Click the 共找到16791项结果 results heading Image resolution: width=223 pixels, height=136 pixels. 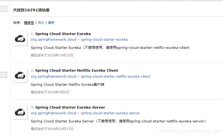31,10
